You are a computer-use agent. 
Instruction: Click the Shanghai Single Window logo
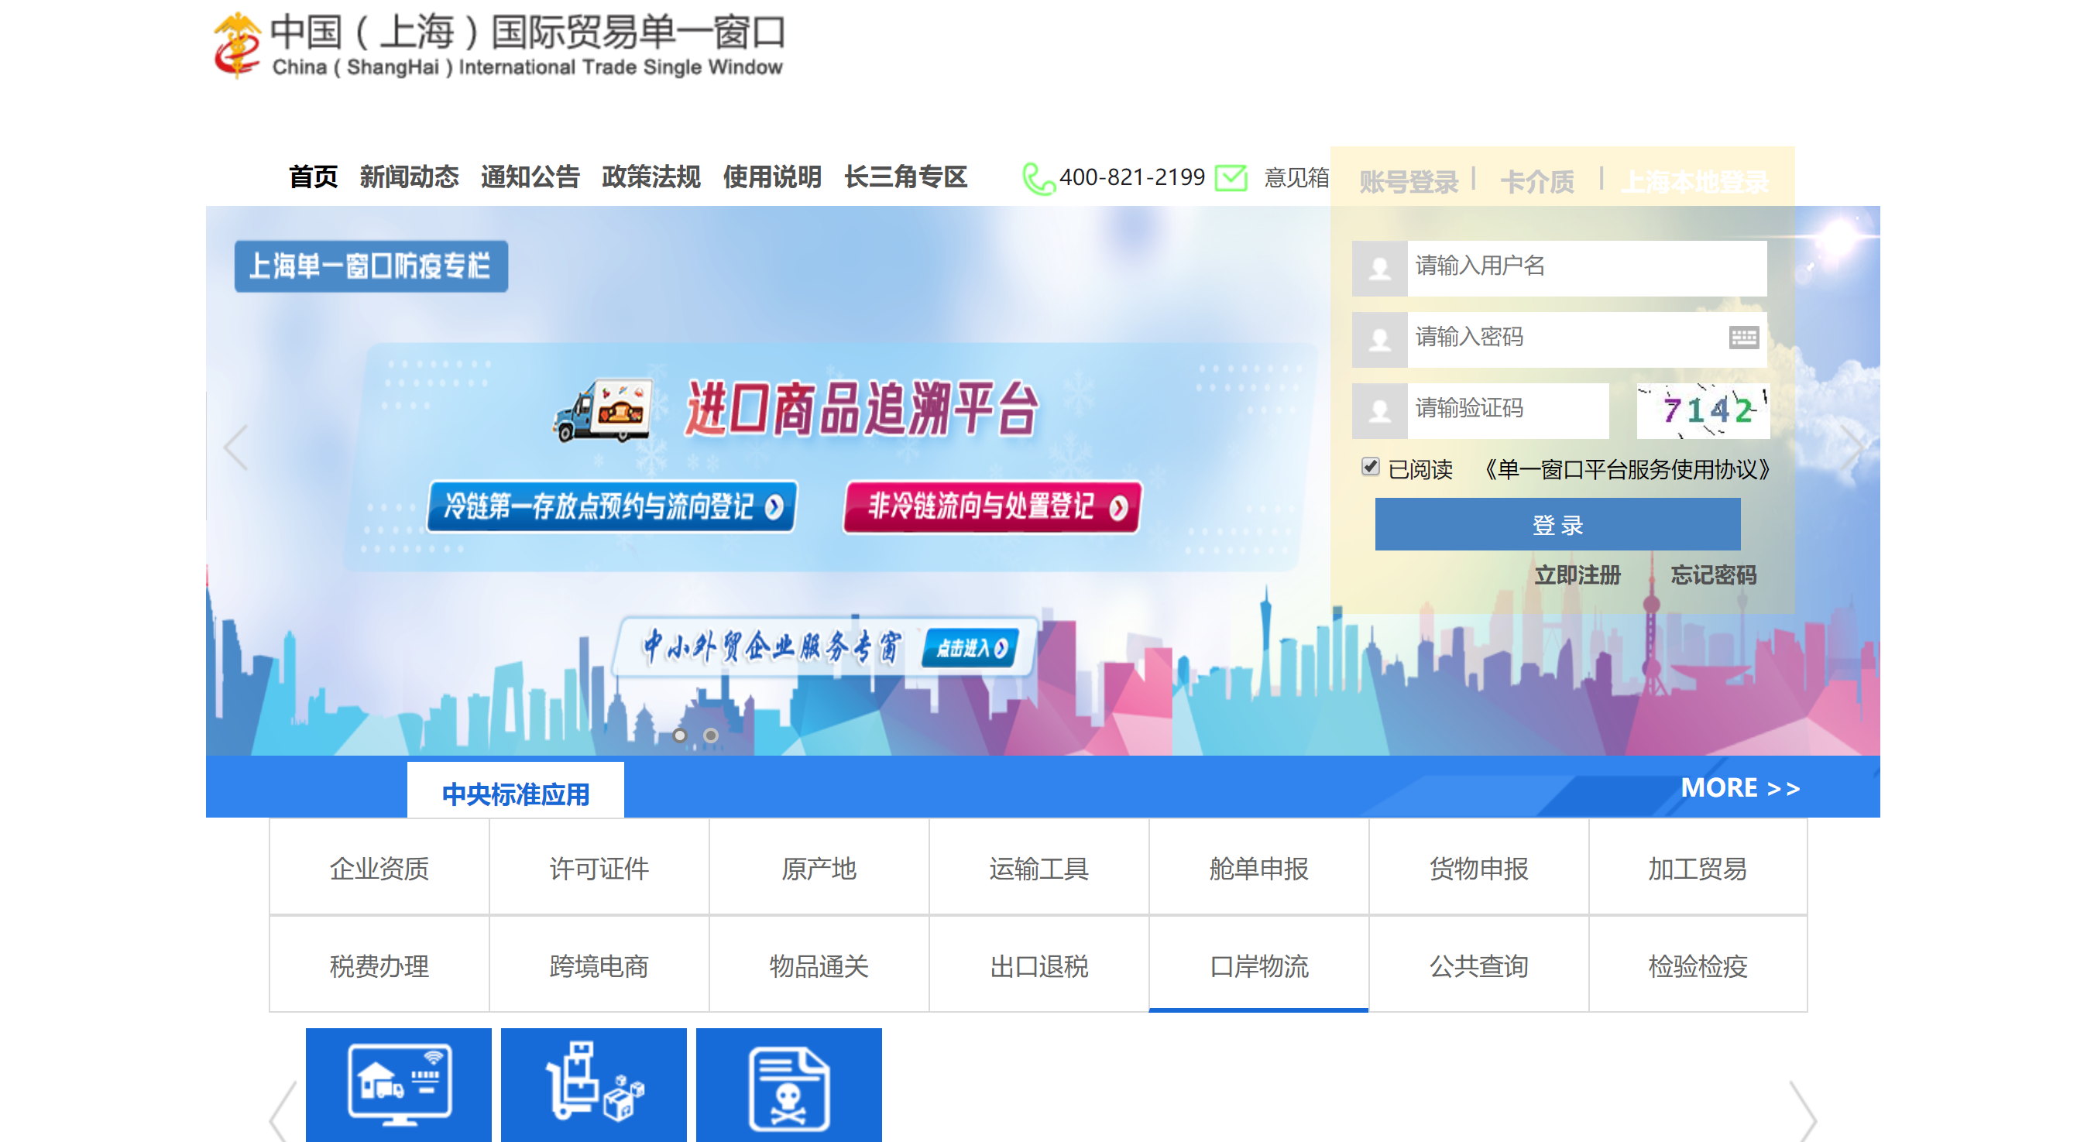[497, 44]
